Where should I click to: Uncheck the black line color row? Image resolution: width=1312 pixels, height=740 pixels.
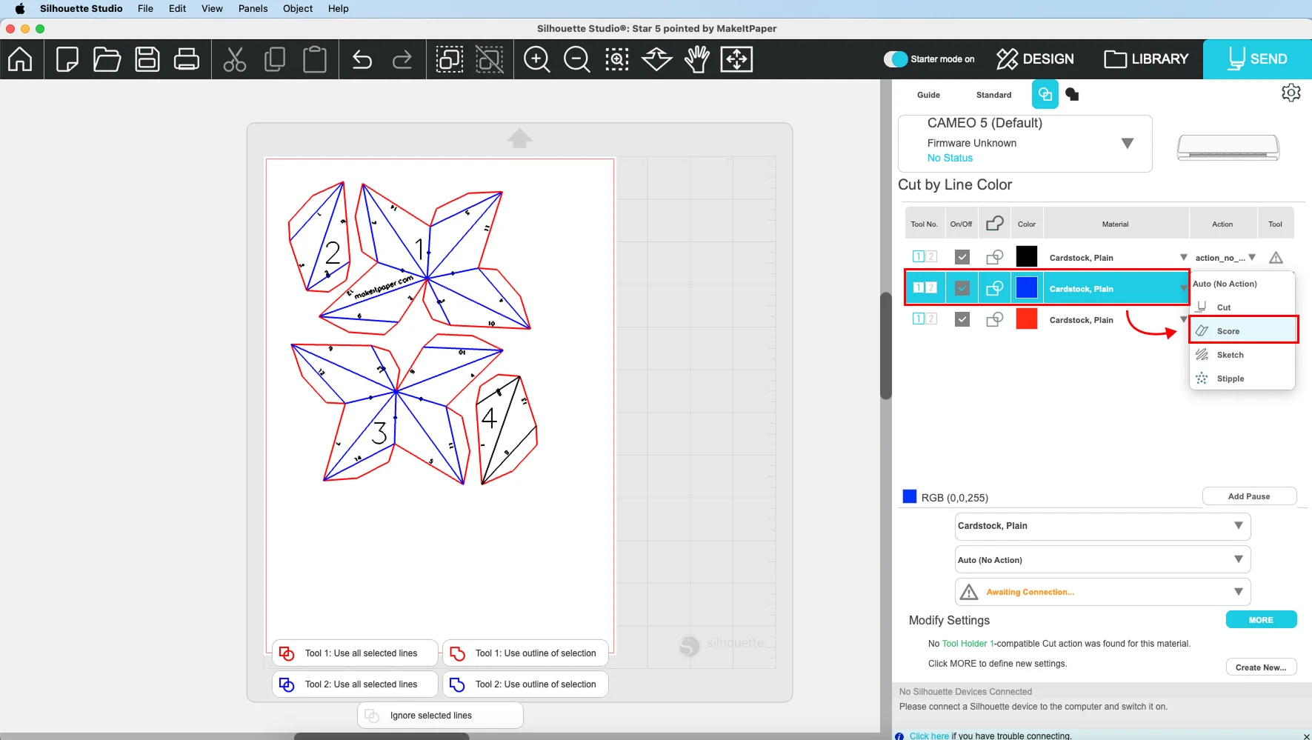[x=962, y=257]
